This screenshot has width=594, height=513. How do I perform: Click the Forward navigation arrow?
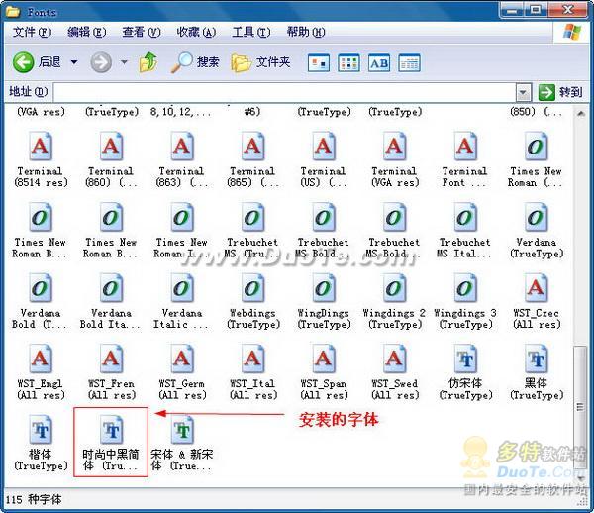(x=101, y=62)
